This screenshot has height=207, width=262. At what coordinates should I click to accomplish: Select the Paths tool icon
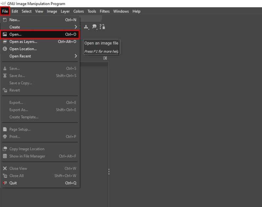coord(103,27)
